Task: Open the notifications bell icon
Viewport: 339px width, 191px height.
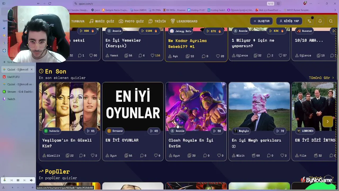Action: coord(320,21)
